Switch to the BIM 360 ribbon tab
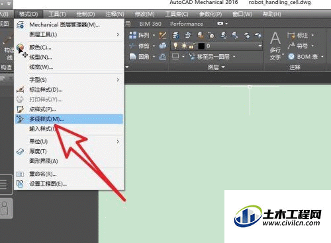Viewport: 331px width, 243px height. click(150, 24)
